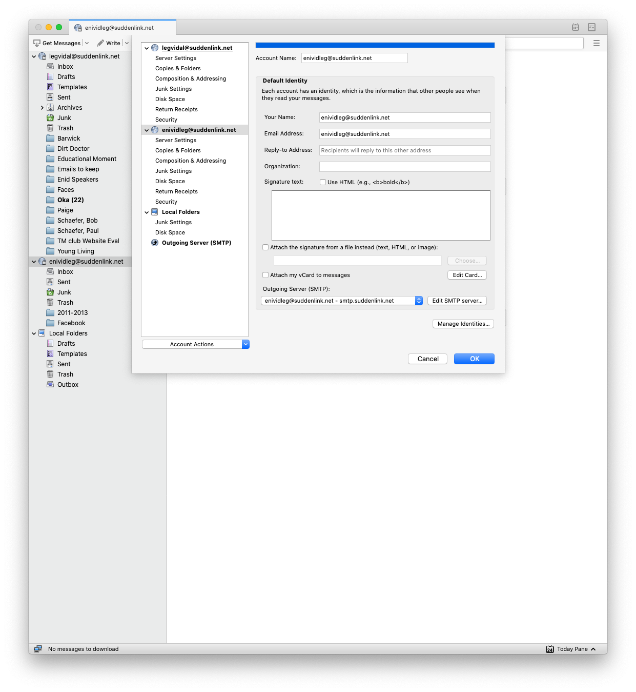Image resolution: width=636 pixels, height=692 pixels.
Task: Open Composition & Addressing under legvidal@suddenlink.net
Action: pyautogui.click(x=191, y=78)
